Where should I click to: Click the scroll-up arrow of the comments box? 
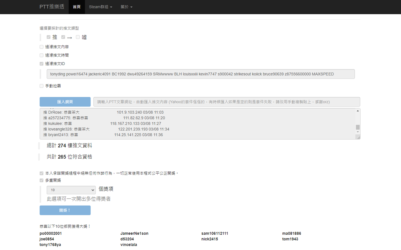(x=358, y=111)
